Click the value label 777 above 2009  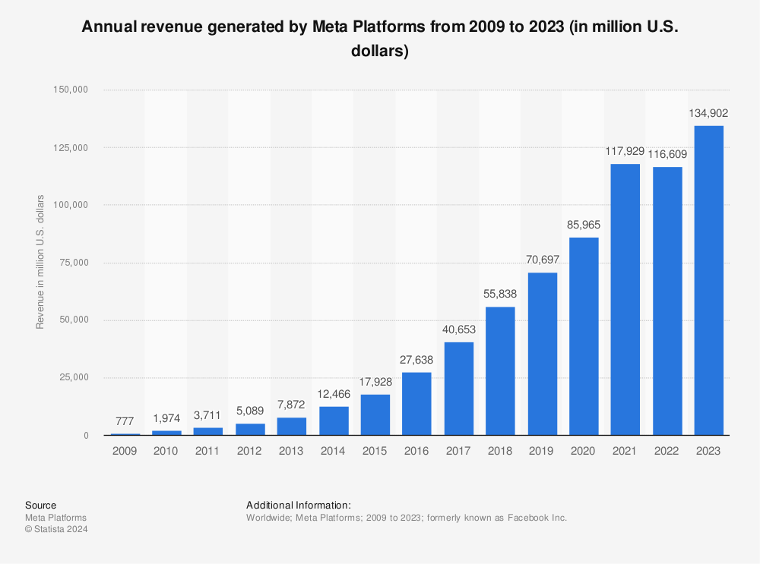click(124, 421)
